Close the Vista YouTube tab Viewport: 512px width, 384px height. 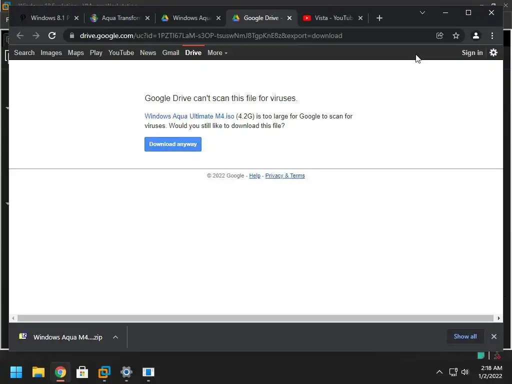click(360, 18)
